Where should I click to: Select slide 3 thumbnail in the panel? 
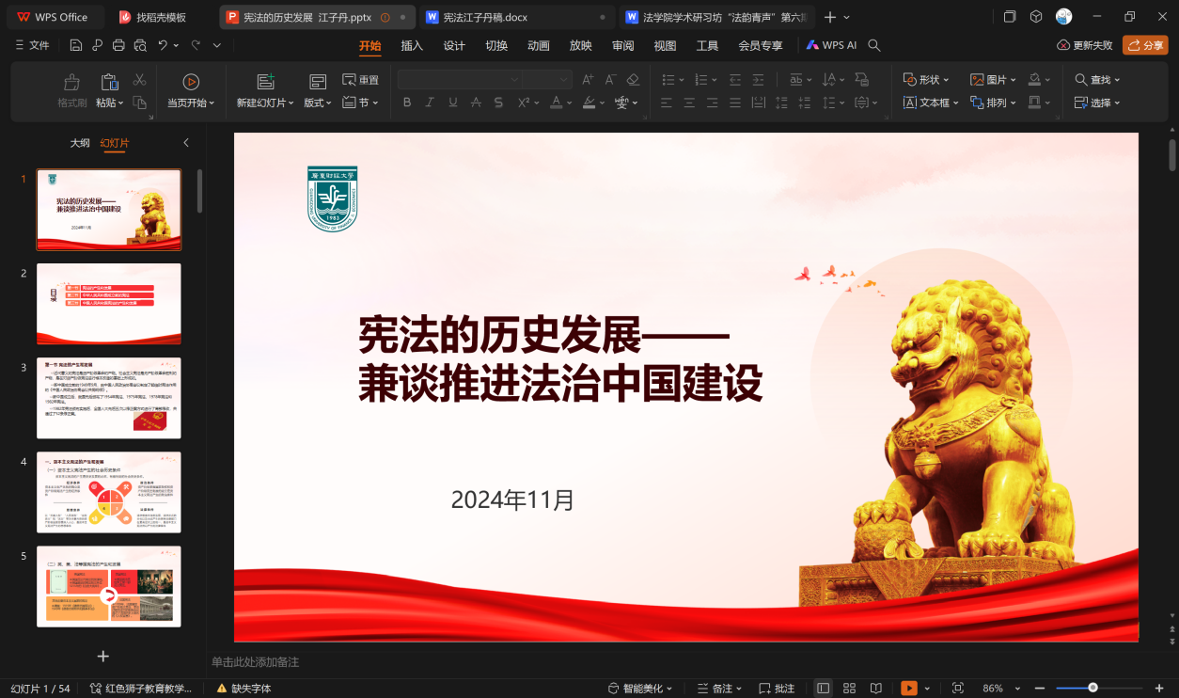click(x=109, y=398)
